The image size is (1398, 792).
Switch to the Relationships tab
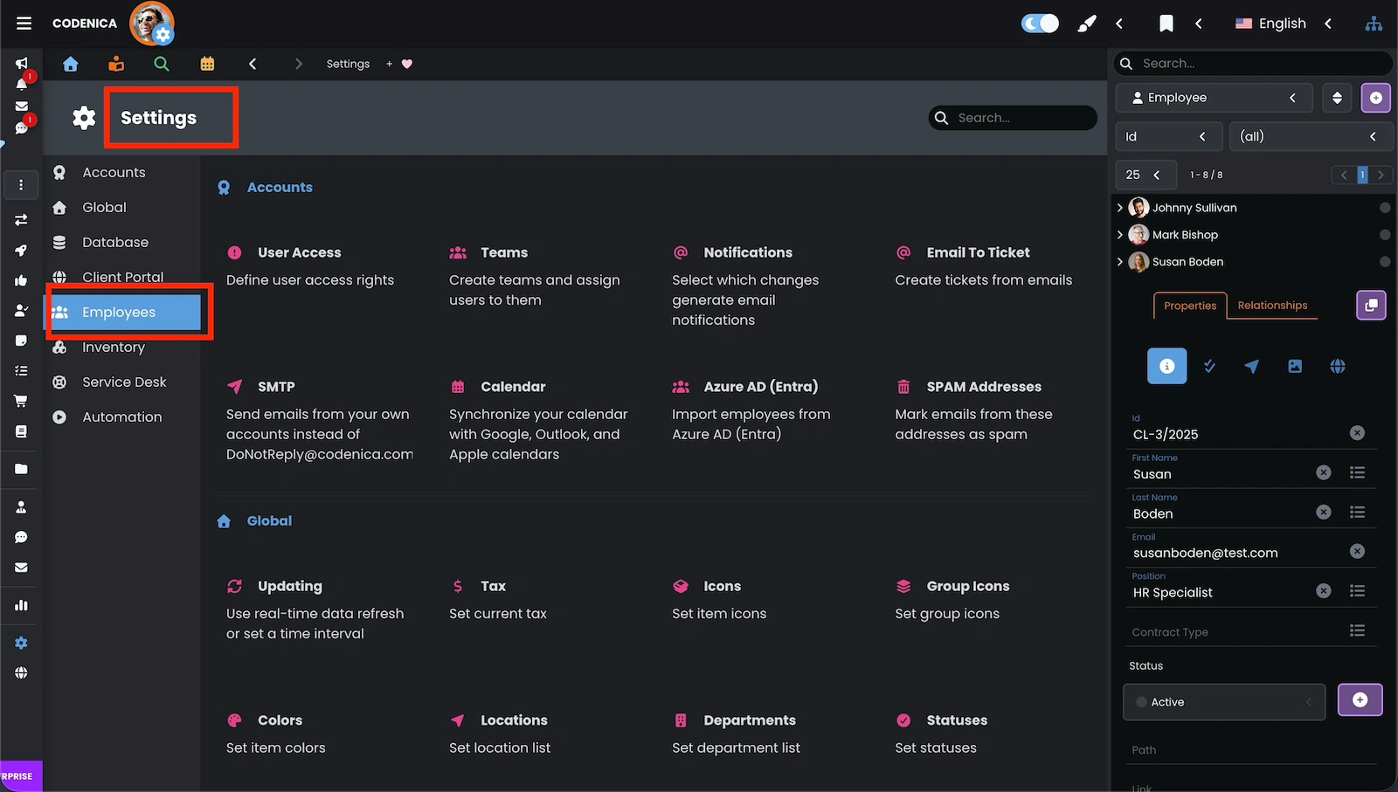coord(1272,306)
